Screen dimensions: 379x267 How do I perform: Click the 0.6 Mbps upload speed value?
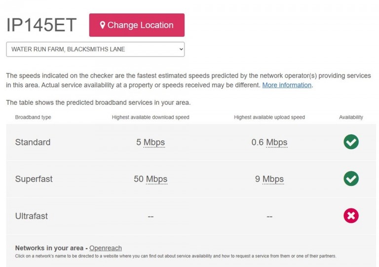(269, 142)
